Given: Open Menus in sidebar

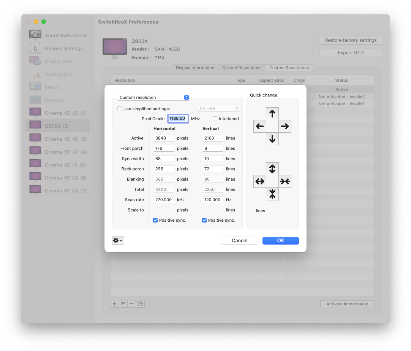Looking at the screenshot, I should point(58,87).
